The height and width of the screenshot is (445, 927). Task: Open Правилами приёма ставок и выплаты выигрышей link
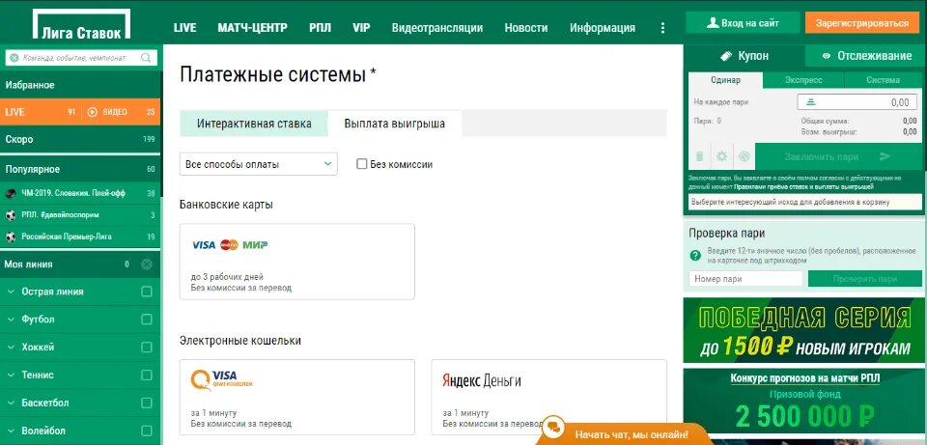pyautogui.click(x=804, y=186)
